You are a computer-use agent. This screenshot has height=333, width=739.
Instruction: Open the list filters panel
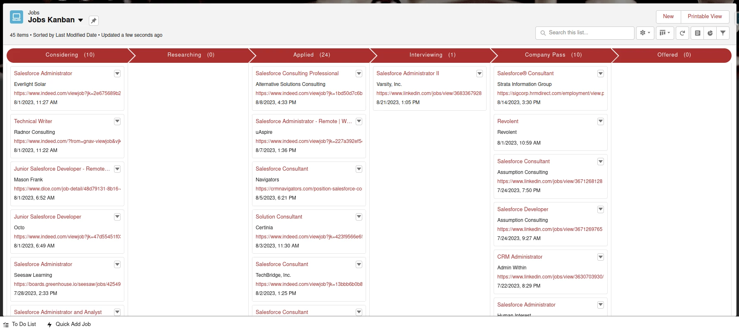click(723, 33)
